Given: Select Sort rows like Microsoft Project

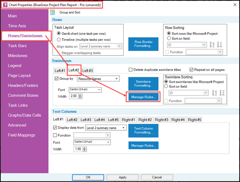Looking at the screenshot, I should click(x=169, y=33).
